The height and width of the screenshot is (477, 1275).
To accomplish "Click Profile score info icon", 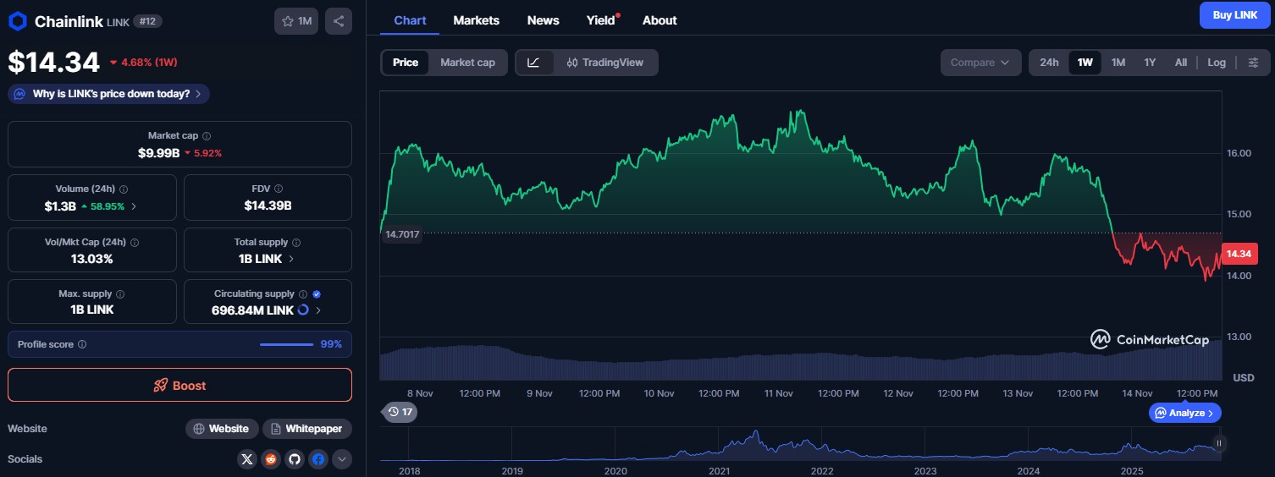I will tap(82, 344).
